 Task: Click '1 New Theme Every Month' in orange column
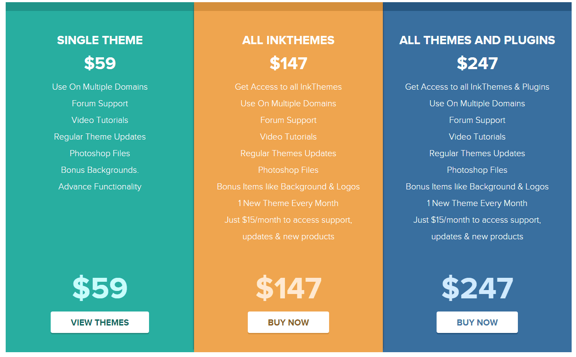pyautogui.click(x=288, y=203)
